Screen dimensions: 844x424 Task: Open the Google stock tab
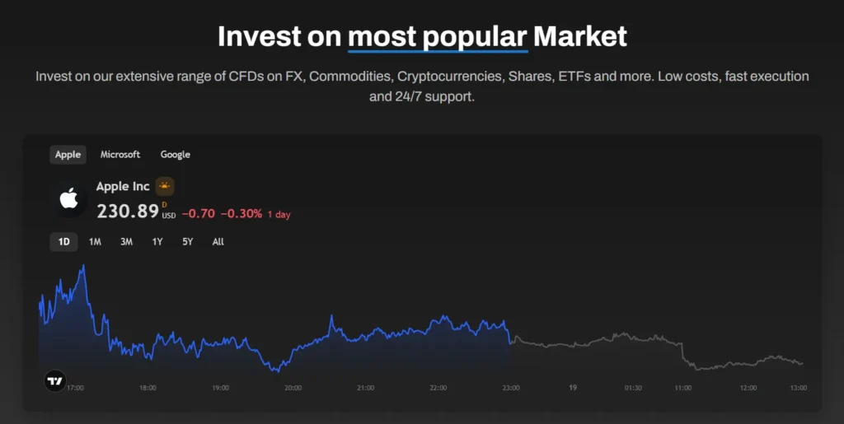coord(175,154)
